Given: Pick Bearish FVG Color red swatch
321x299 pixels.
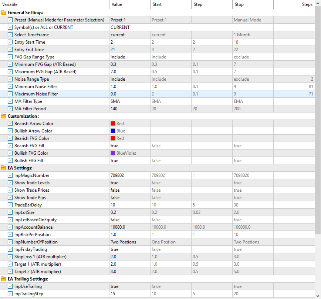Looking at the screenshot, I should (x=113, y=138).
